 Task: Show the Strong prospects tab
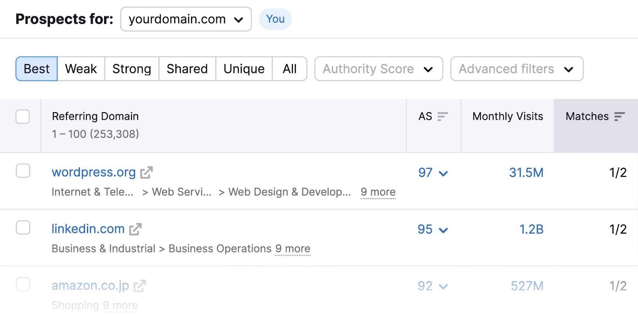132,69
